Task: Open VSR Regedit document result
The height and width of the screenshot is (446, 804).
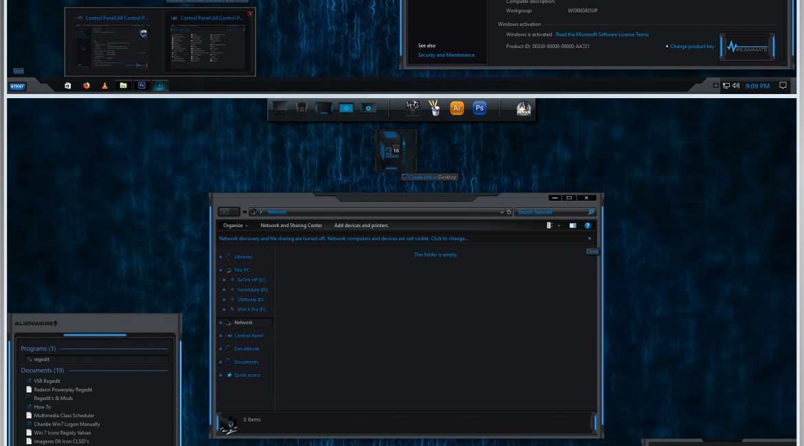Action: (x=47, y=381)
